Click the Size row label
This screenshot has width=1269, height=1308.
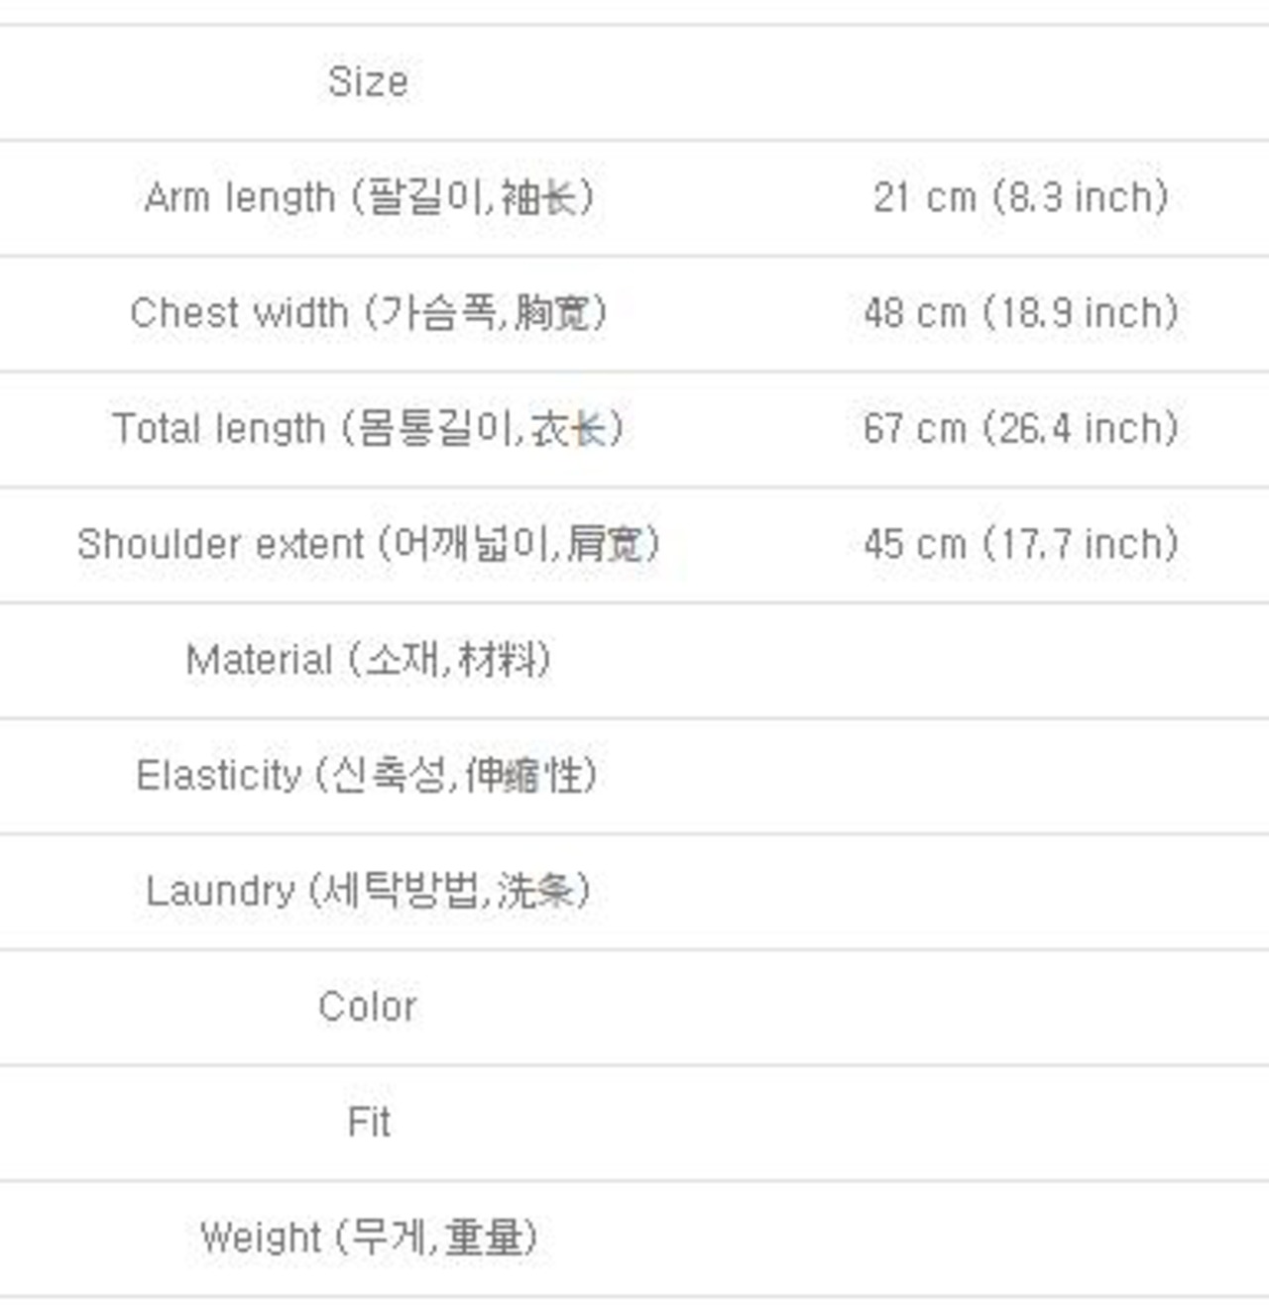point(368,82)
